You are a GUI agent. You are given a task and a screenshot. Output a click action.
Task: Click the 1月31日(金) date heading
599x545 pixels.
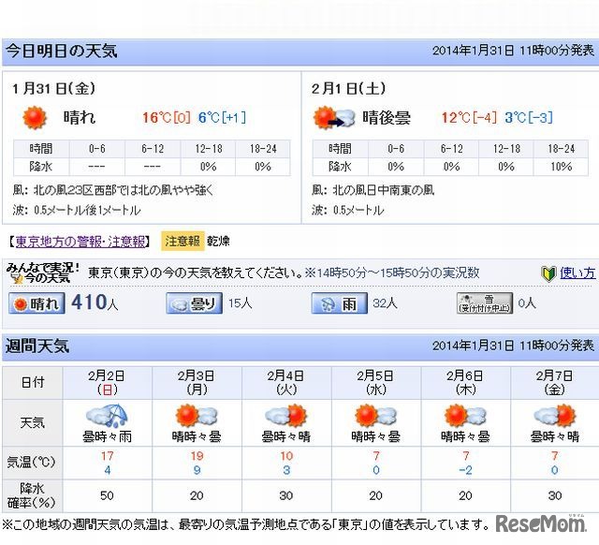(53, 89)
